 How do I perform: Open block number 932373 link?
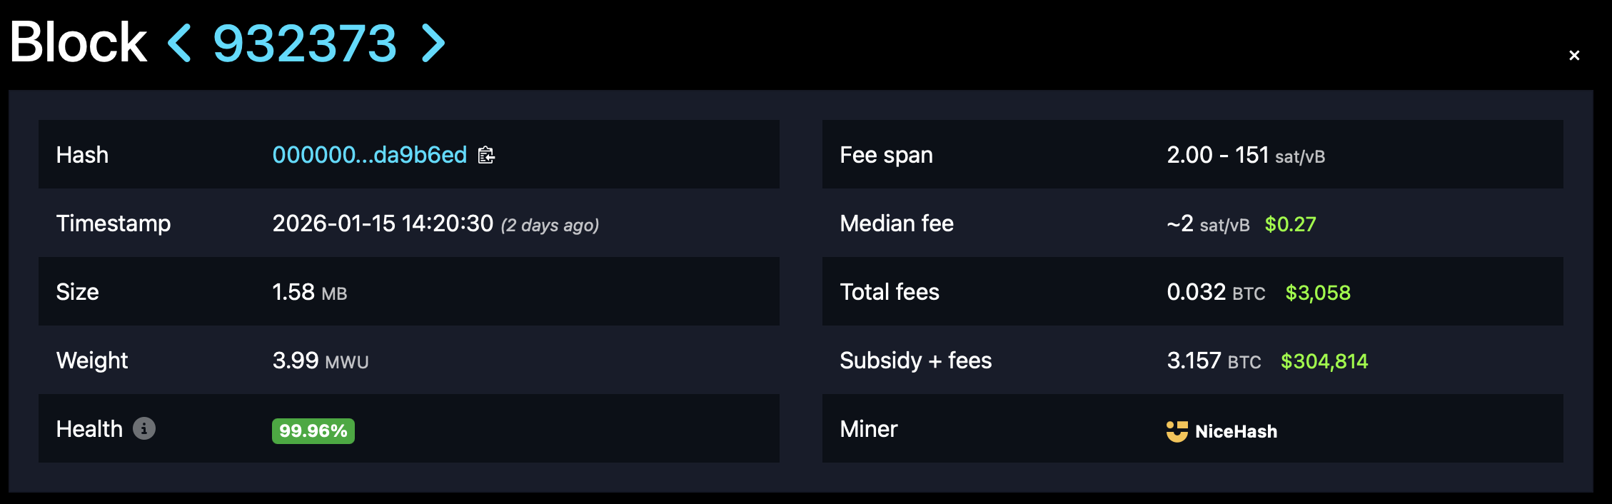305,43
